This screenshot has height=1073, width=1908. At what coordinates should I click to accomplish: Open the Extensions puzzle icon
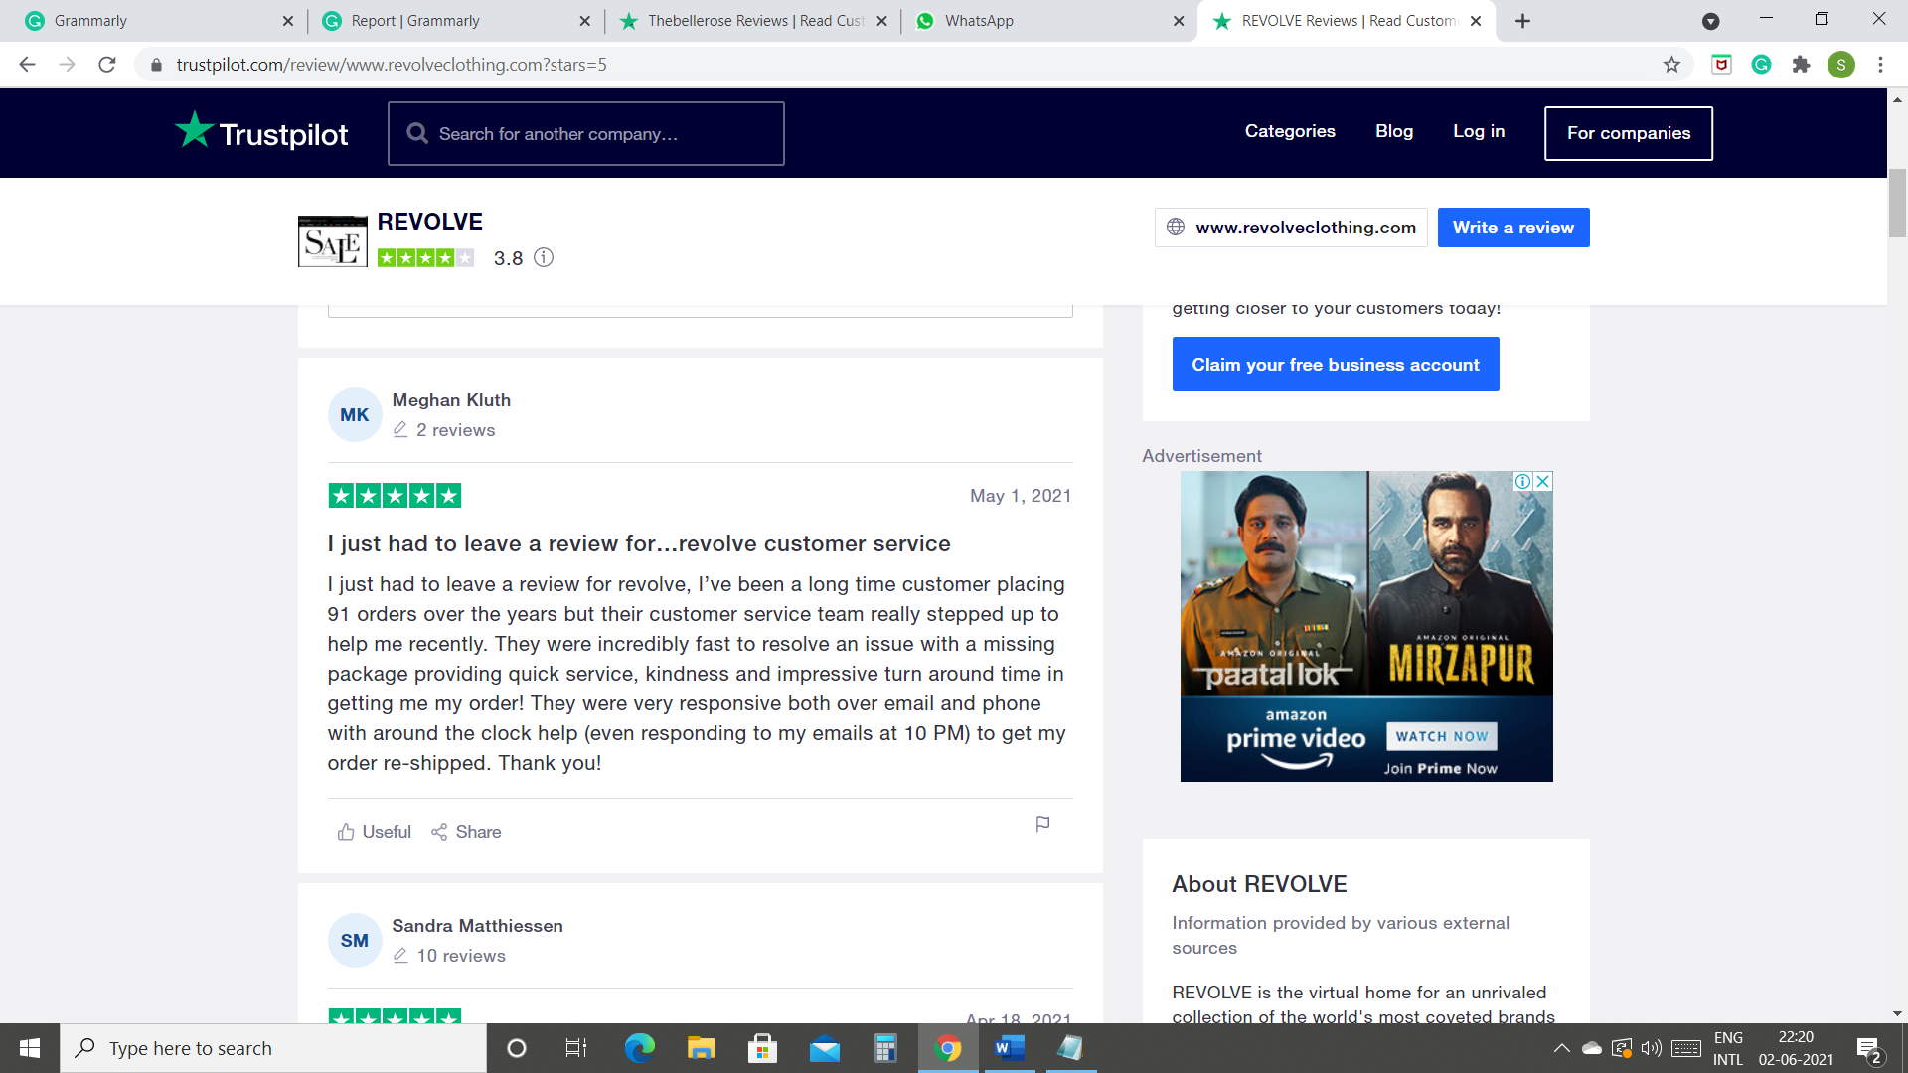tap(1801, 65)
